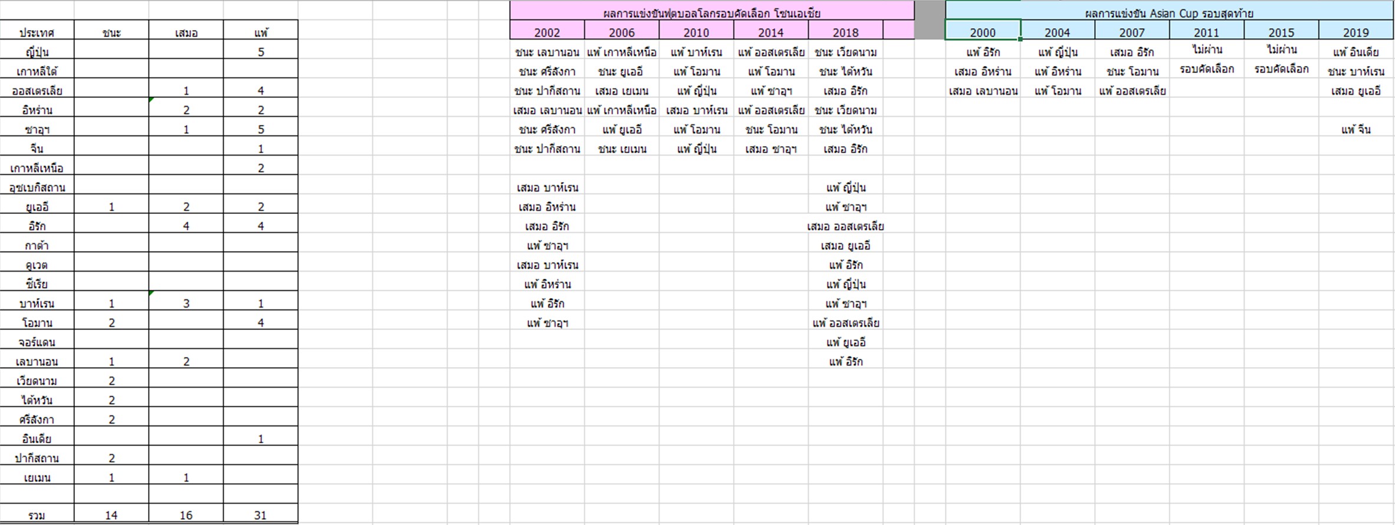Click the อุซเบกิสถาน country cell
1395x525 pixels.
(37, 187)
